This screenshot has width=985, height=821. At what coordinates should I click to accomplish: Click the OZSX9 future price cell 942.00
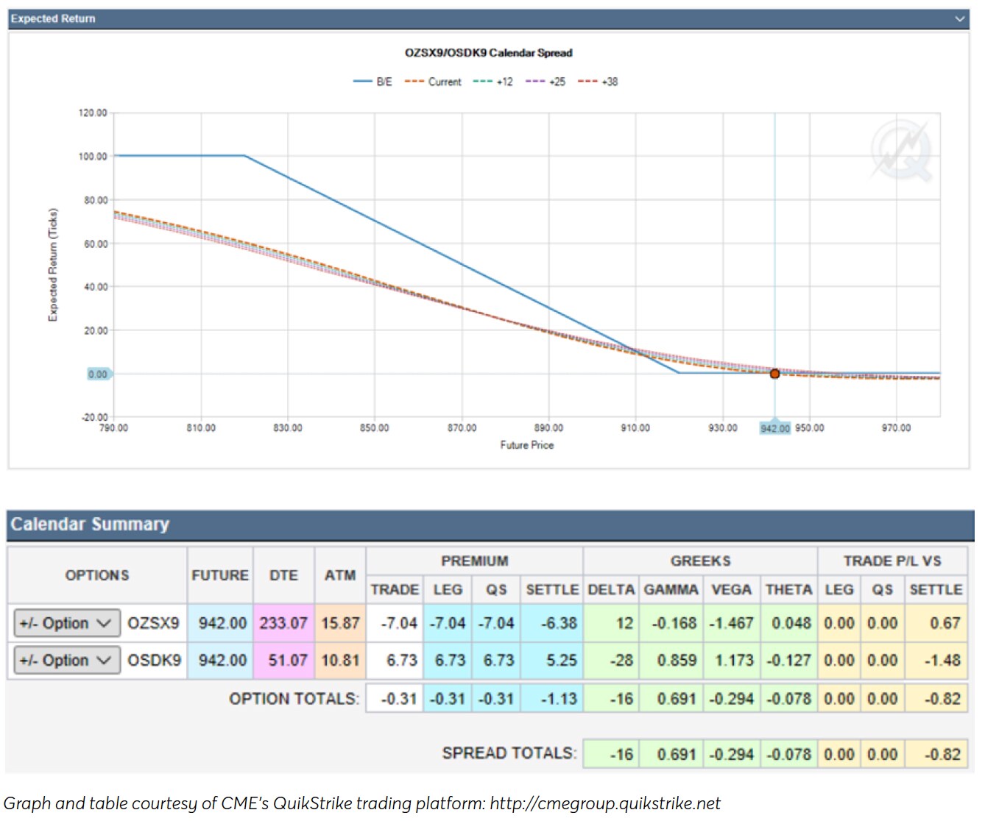[220, 623]
